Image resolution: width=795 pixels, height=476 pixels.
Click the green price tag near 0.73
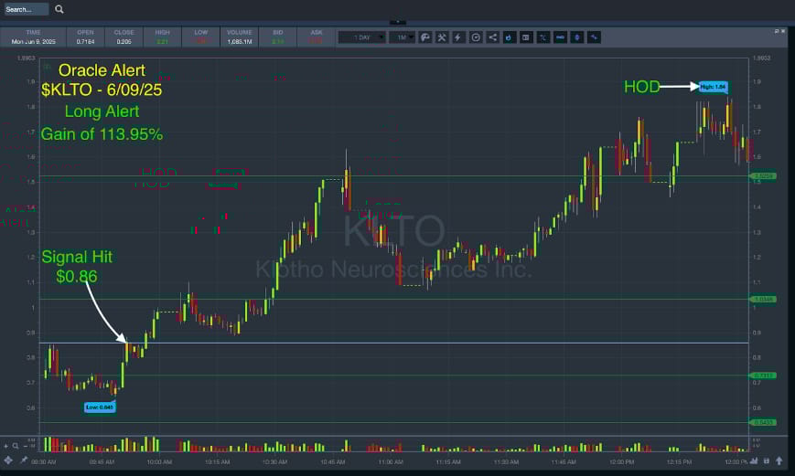[x=763, y=376]
